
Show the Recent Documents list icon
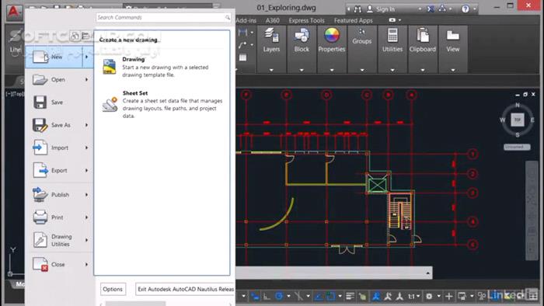click(x=75, y=36)
